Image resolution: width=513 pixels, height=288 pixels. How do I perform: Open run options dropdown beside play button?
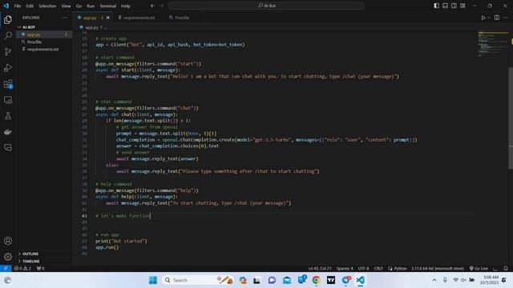coord(489,18)
